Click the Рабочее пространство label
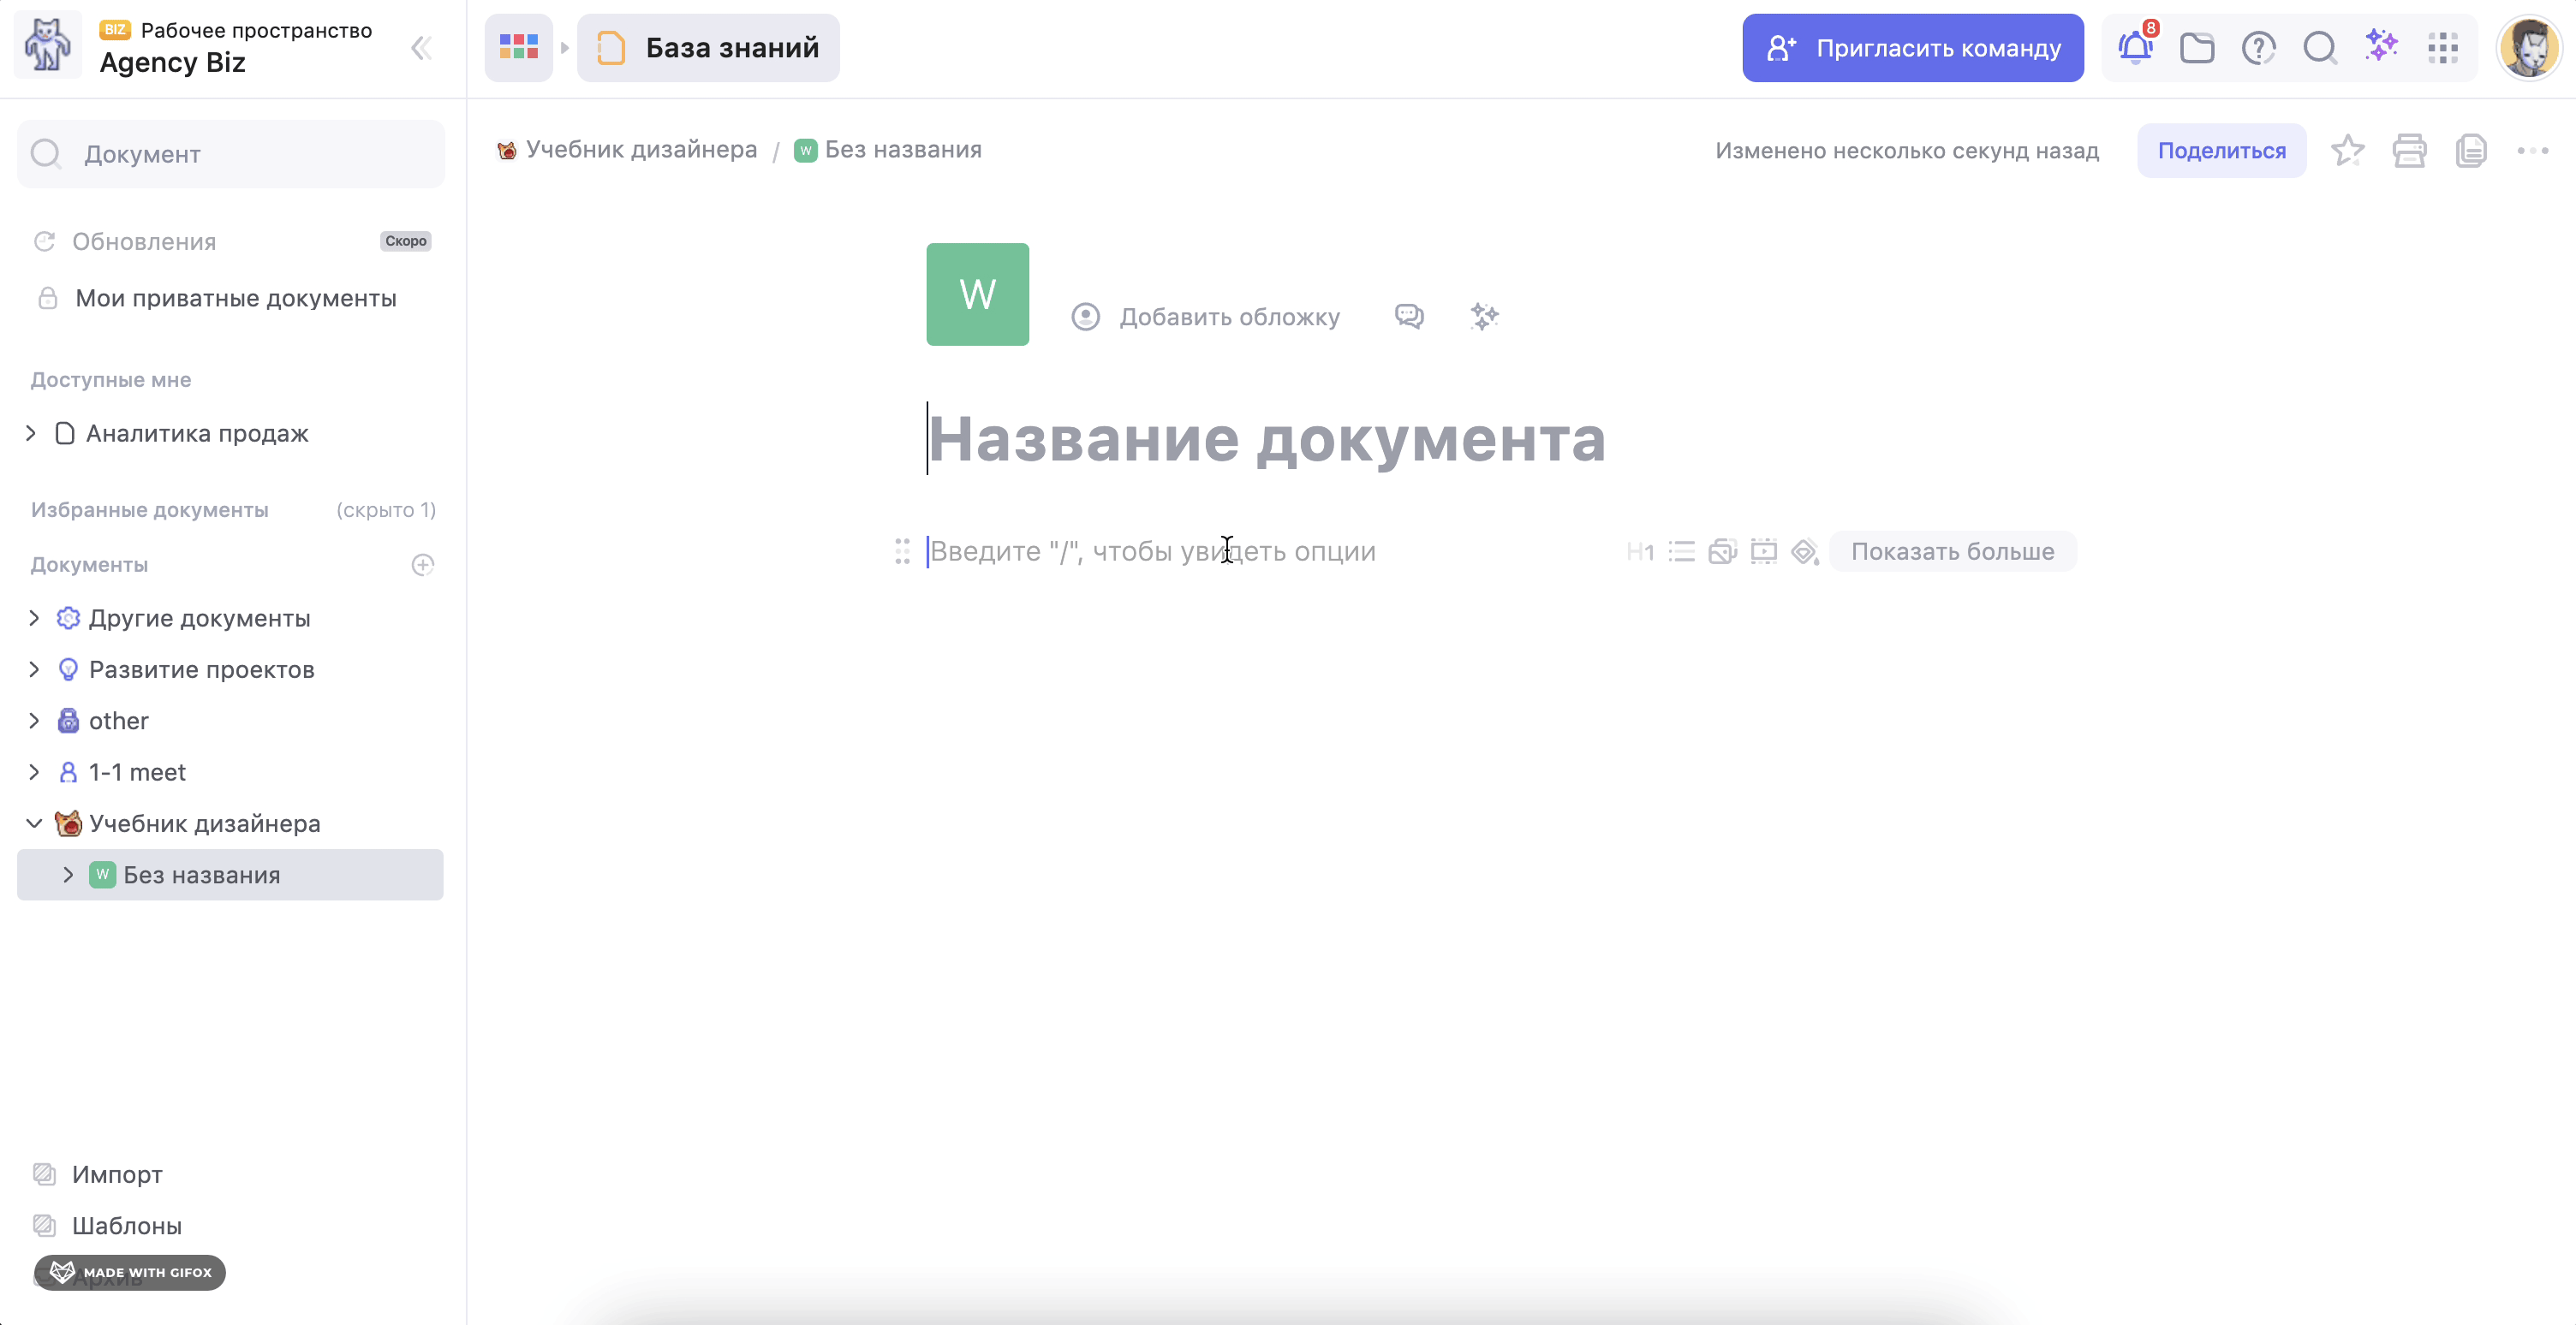 pos(256,30)
